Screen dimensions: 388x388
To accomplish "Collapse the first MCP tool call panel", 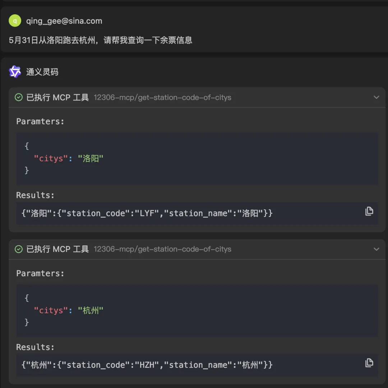I will point(377,97).
